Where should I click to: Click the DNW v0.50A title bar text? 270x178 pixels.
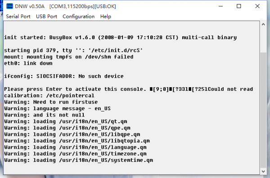30,6
